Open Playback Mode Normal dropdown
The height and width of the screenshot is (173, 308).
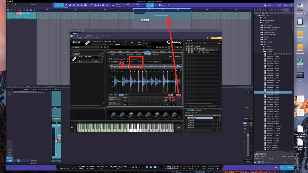click(x=114, y=99)
